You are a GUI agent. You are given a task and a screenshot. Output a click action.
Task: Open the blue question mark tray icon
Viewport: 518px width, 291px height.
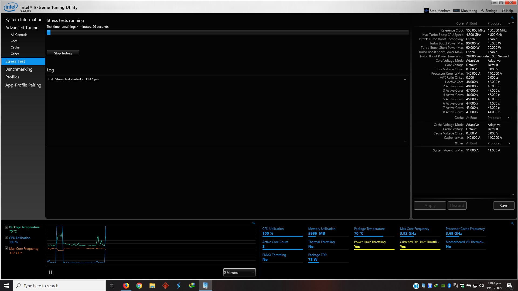[416, 286]
